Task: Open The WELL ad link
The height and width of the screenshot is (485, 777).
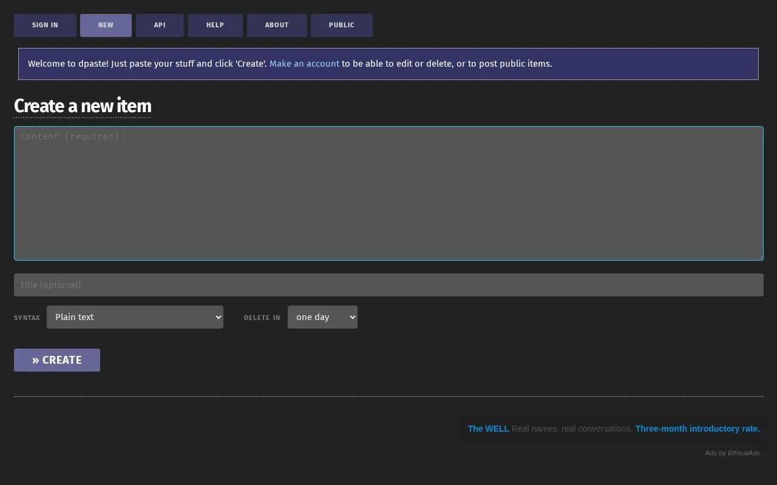Action: (x=489, y=429)
